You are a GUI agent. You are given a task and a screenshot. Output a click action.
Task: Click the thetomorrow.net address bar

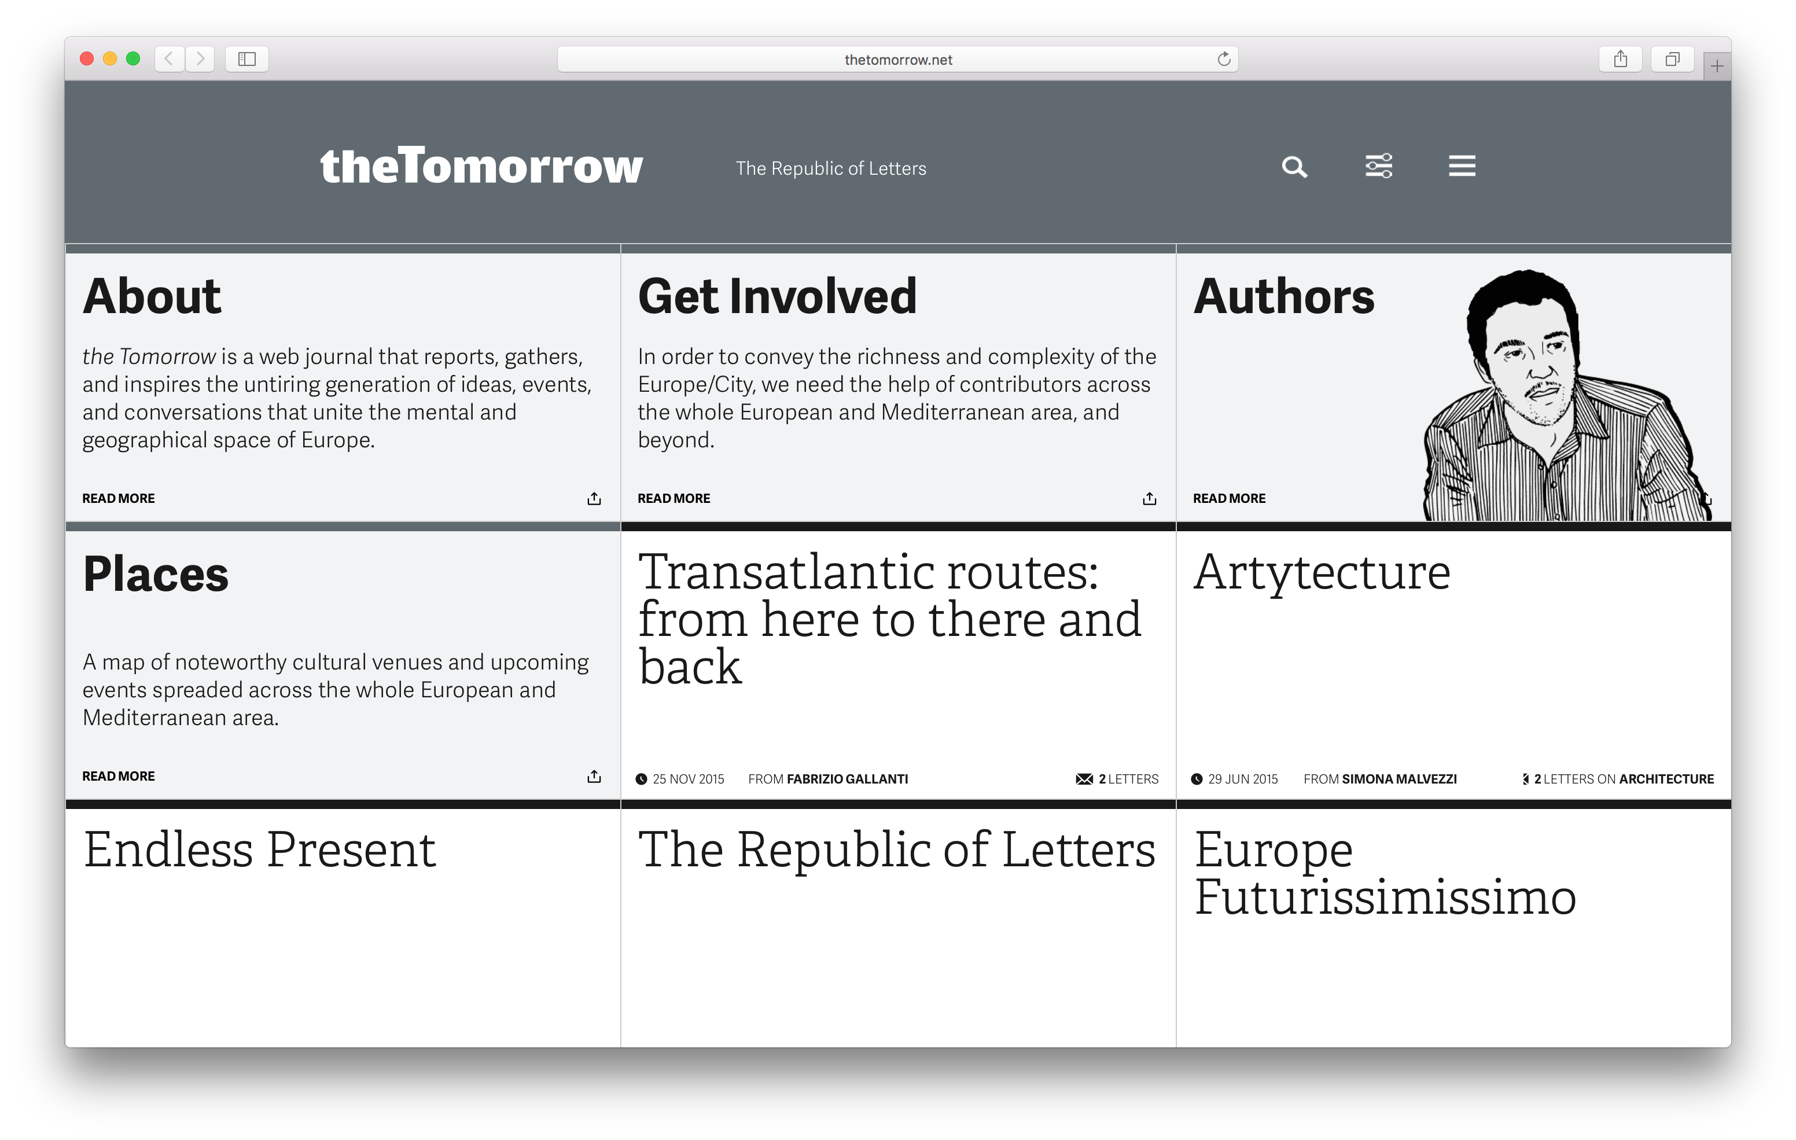pos(897,60)
